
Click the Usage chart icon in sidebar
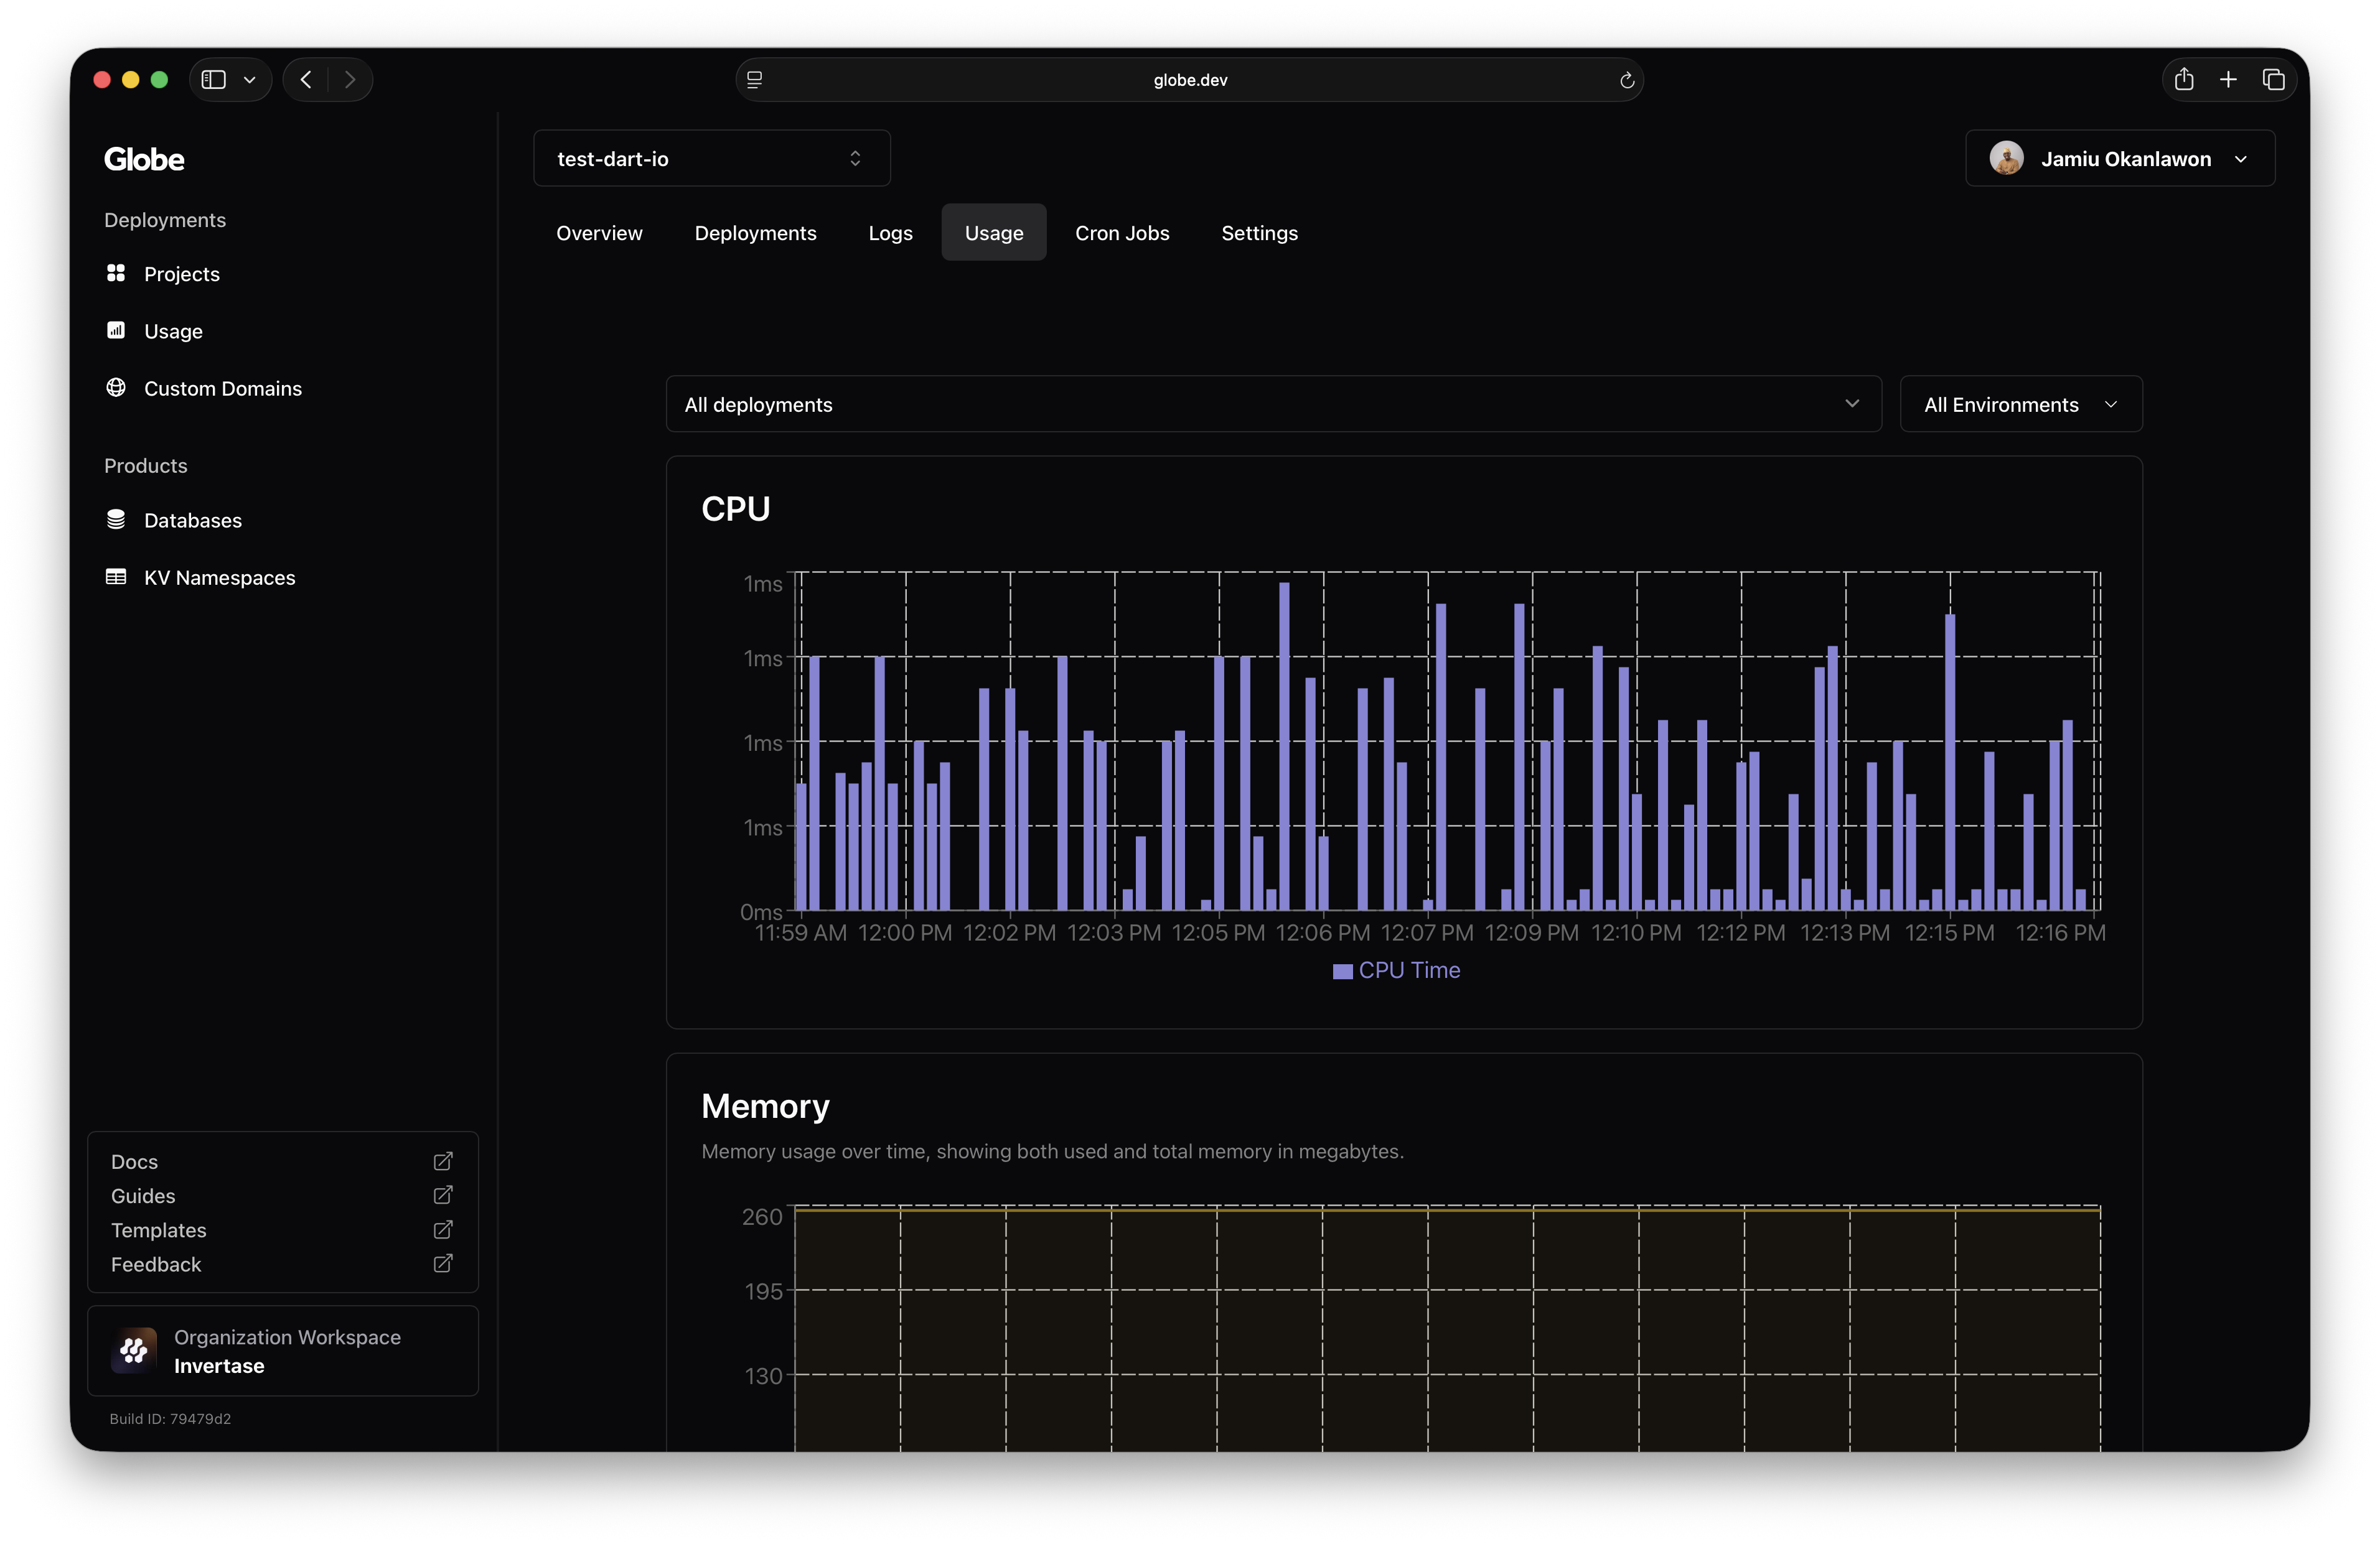[x=116, y=330]
